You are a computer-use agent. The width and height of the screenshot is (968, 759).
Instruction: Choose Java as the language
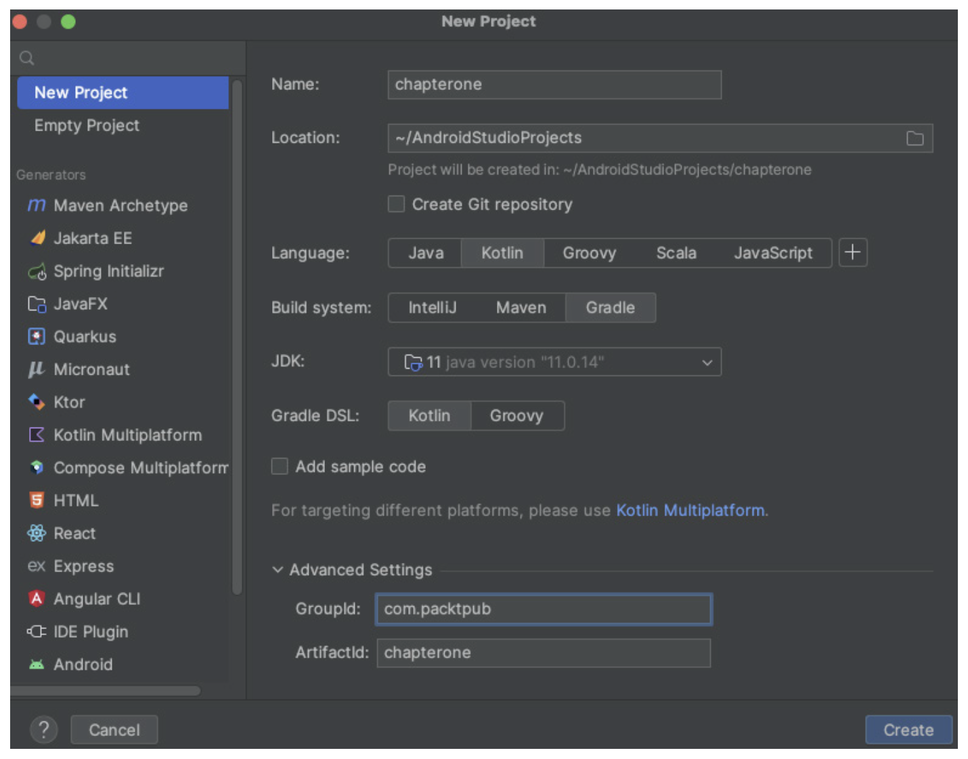[x=426, y=253]
